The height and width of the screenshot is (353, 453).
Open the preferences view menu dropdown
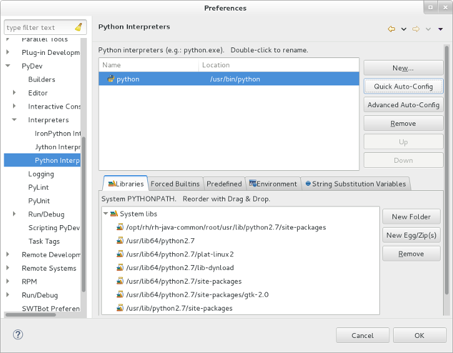[x=440, y=29]
